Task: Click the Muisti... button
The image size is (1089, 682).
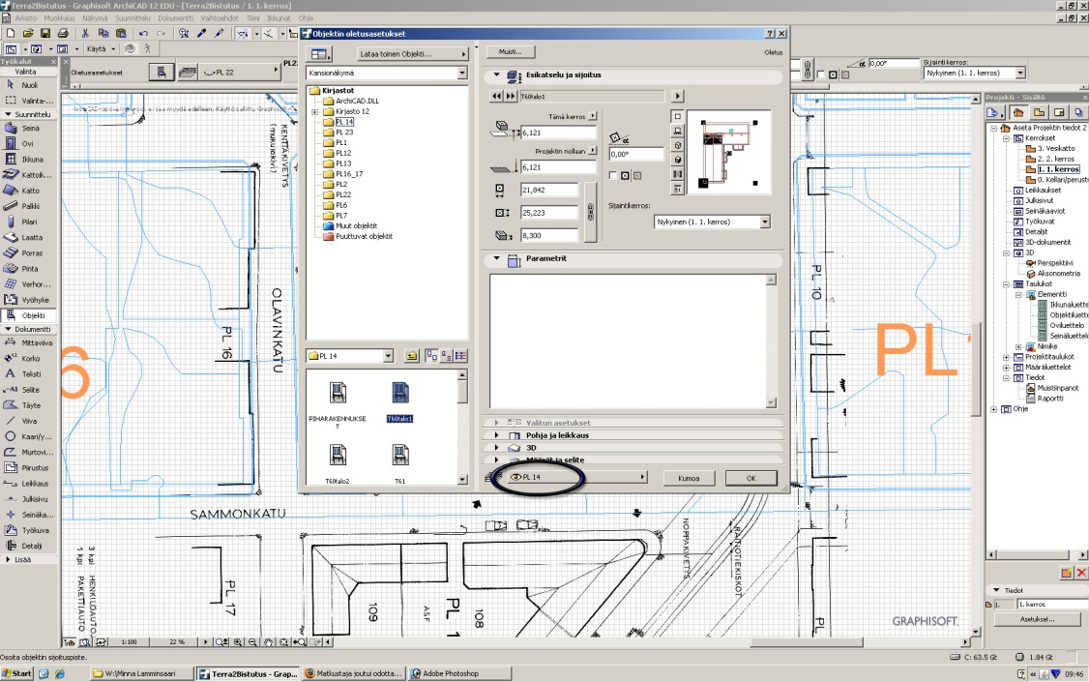Action: (x=511, y=51)
